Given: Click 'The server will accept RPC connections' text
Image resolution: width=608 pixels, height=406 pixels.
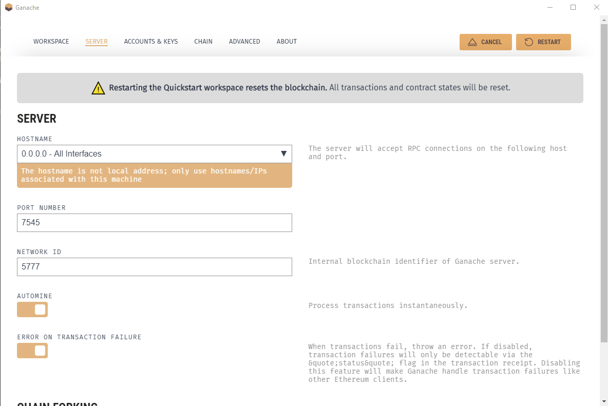Looking at the screenshot, I should pos(438,152).
